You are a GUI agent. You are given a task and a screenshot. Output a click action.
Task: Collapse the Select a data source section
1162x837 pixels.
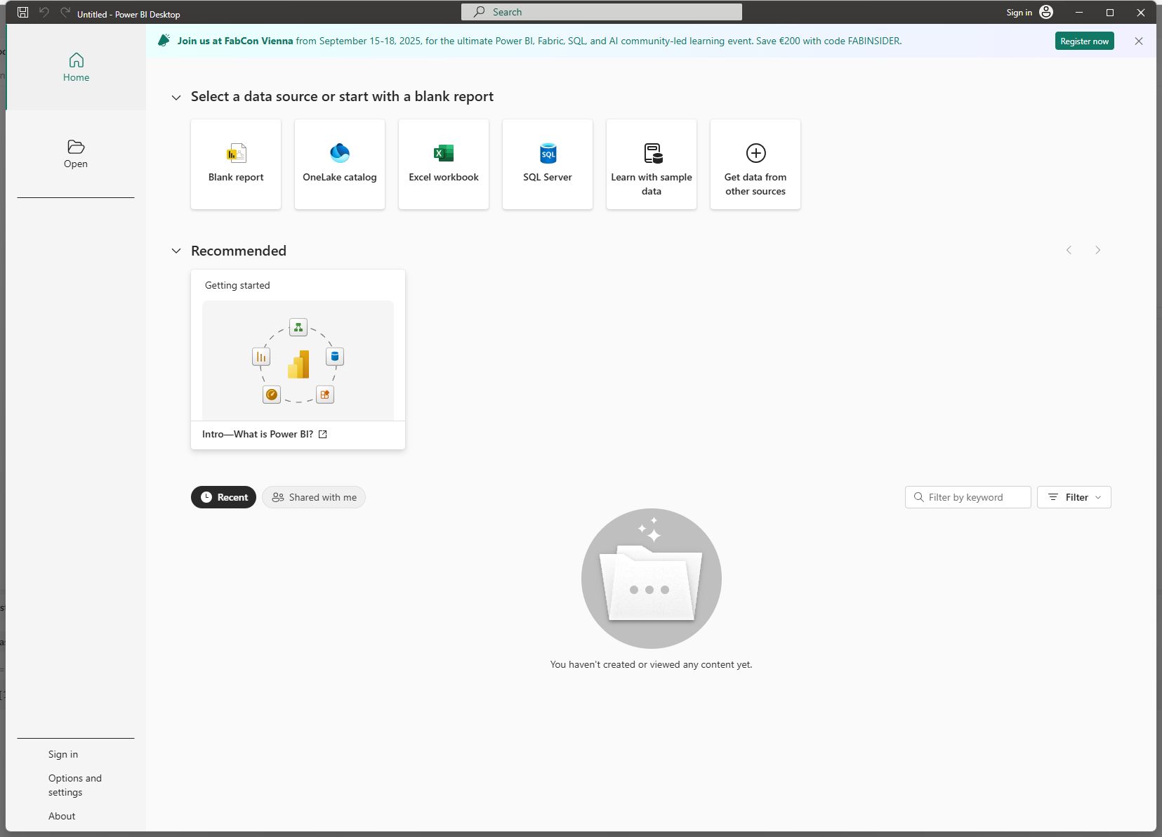(x=176, y=97)
